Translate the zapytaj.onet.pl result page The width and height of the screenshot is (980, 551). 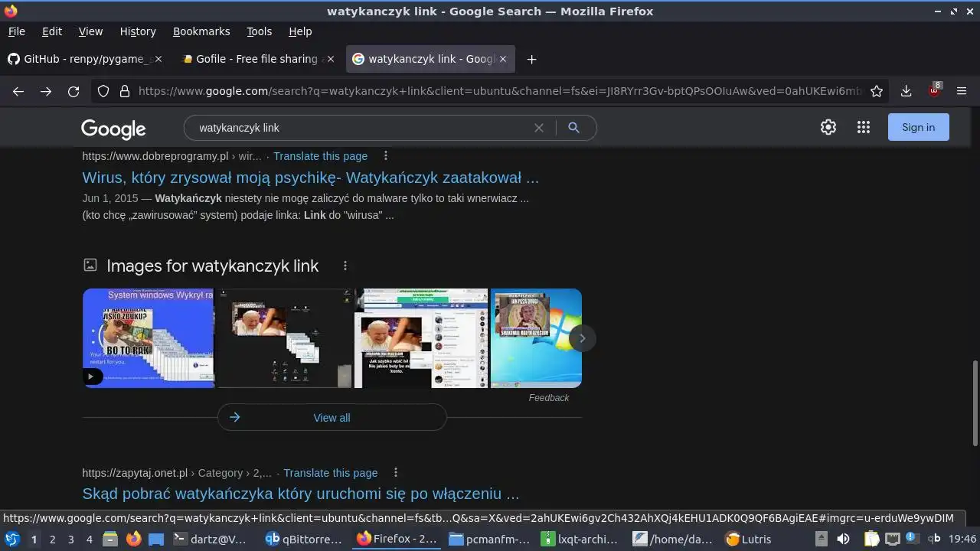(330, 473)
